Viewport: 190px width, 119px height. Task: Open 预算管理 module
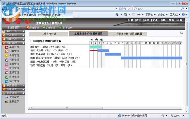pyautogui.click(x=12, y=51)
